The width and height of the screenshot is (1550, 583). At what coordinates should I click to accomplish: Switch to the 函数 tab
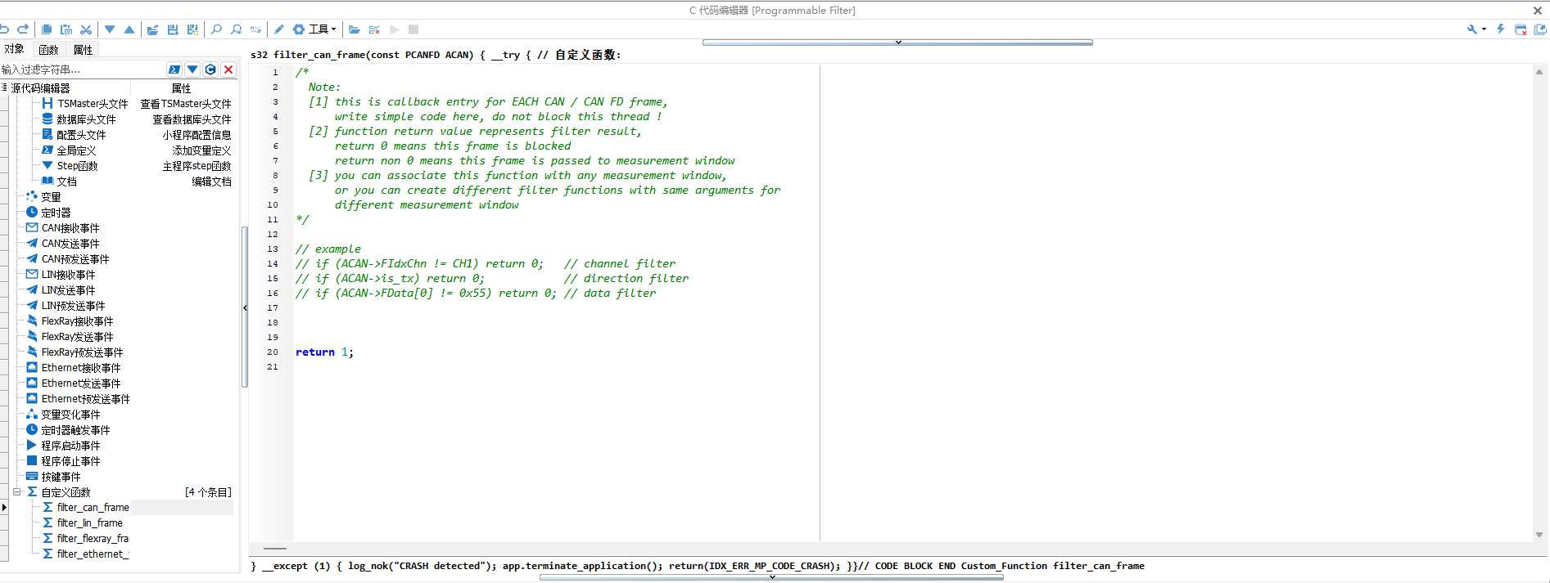48,50
